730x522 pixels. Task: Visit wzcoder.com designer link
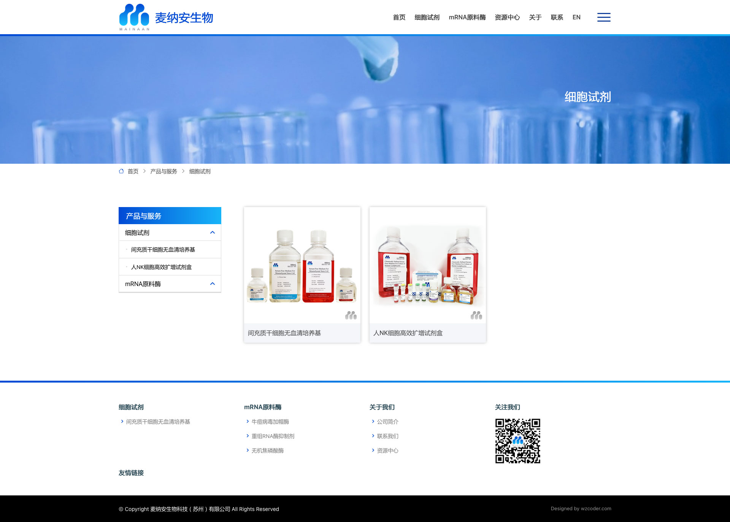(x=596, y=508)
